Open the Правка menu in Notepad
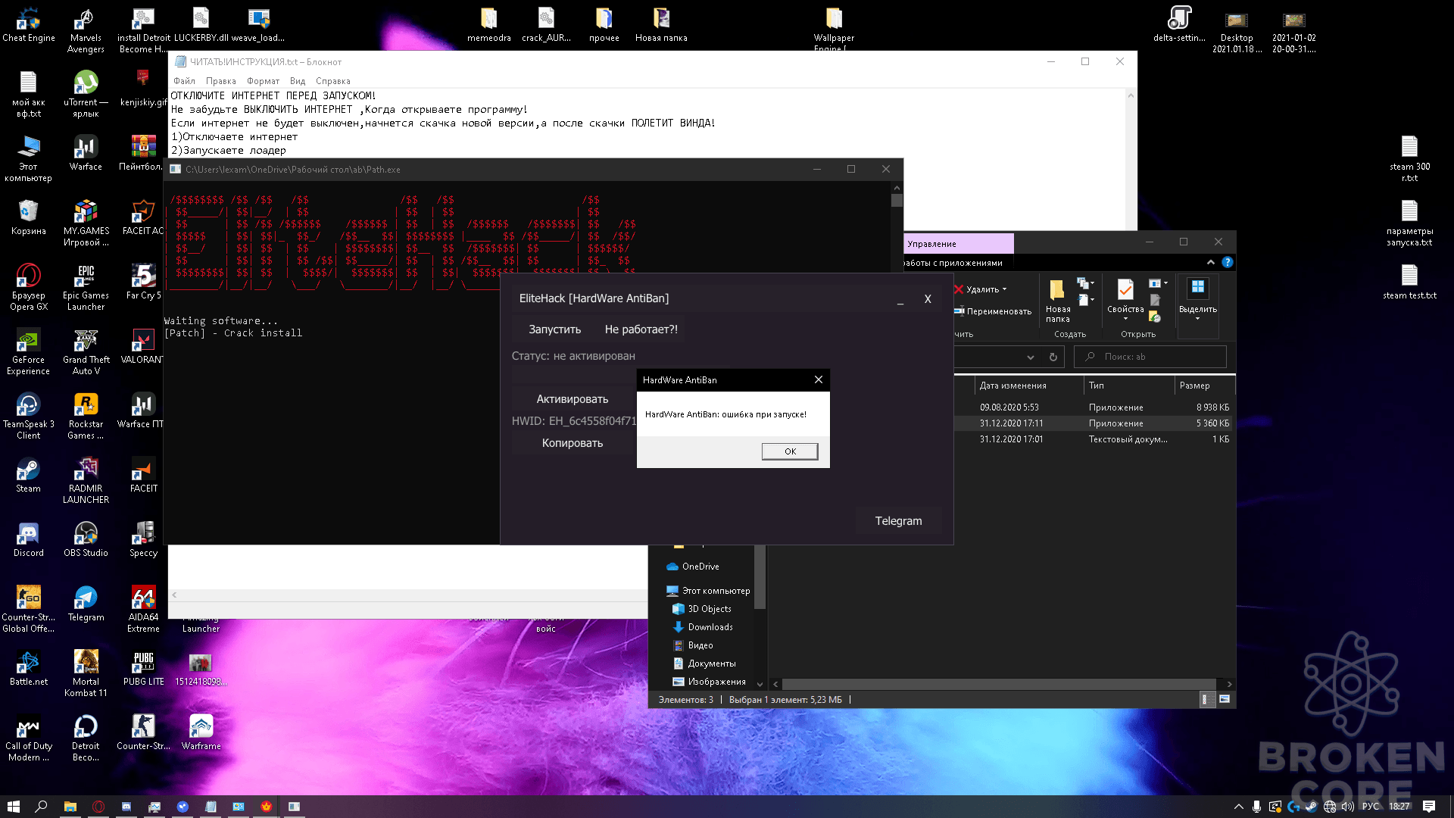 [x=220, y=81]
